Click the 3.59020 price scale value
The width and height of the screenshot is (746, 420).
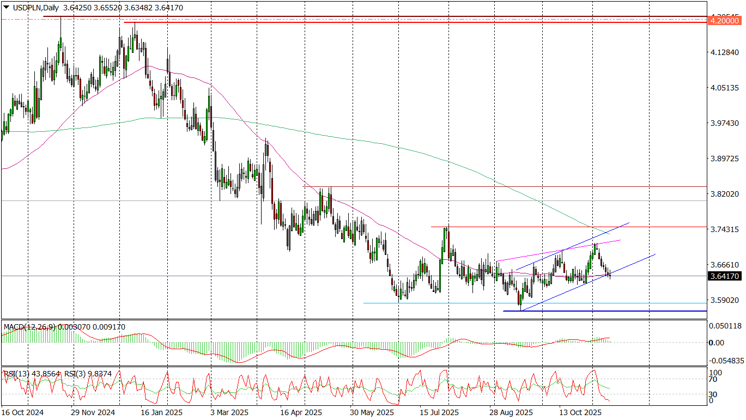[x=724, y=300]
